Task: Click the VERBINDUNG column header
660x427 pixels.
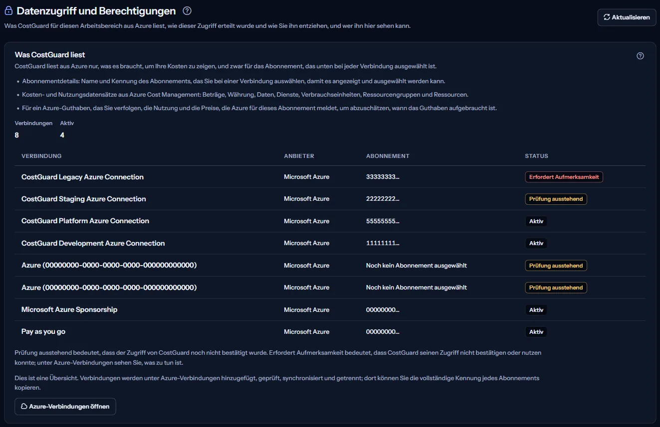Action: (41, 156)
